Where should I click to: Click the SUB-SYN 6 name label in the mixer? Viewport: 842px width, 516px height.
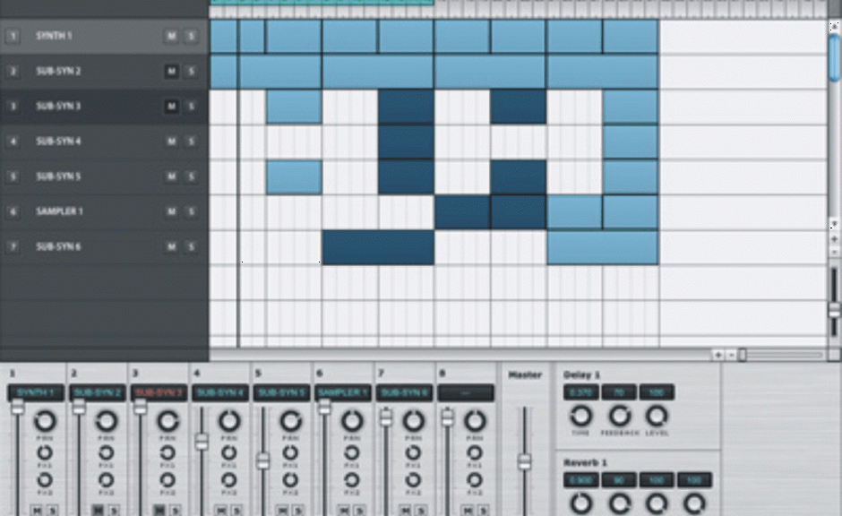(x=406, y=391)
